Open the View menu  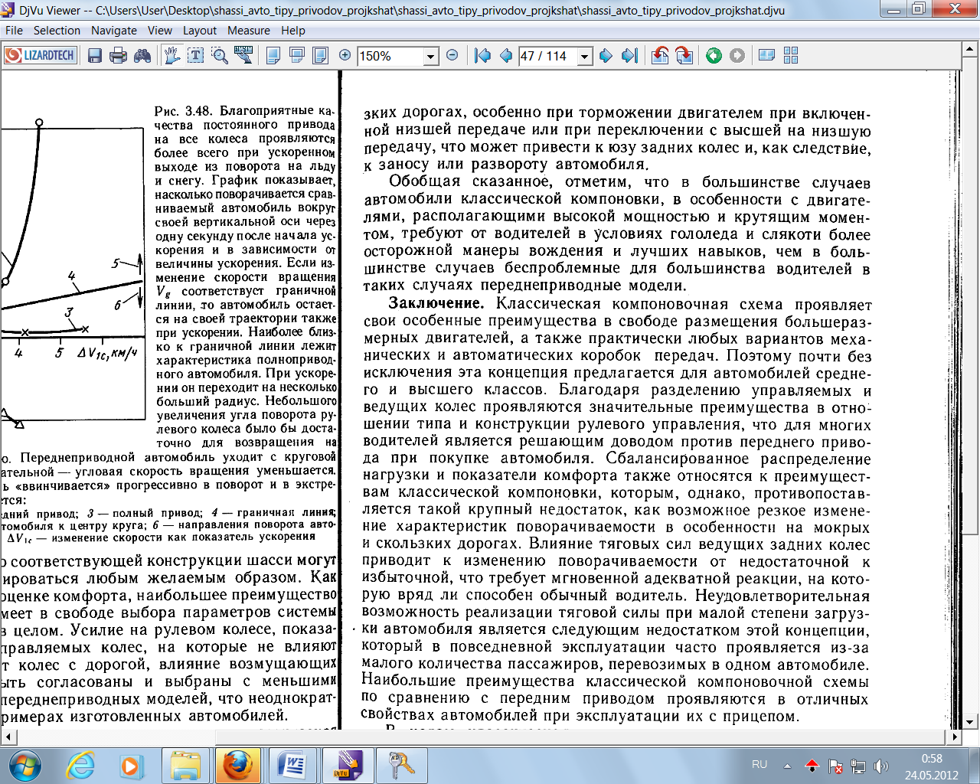(160, 31)
